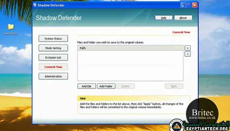
Task: Open the Administration section
Action: click(53, 76)
